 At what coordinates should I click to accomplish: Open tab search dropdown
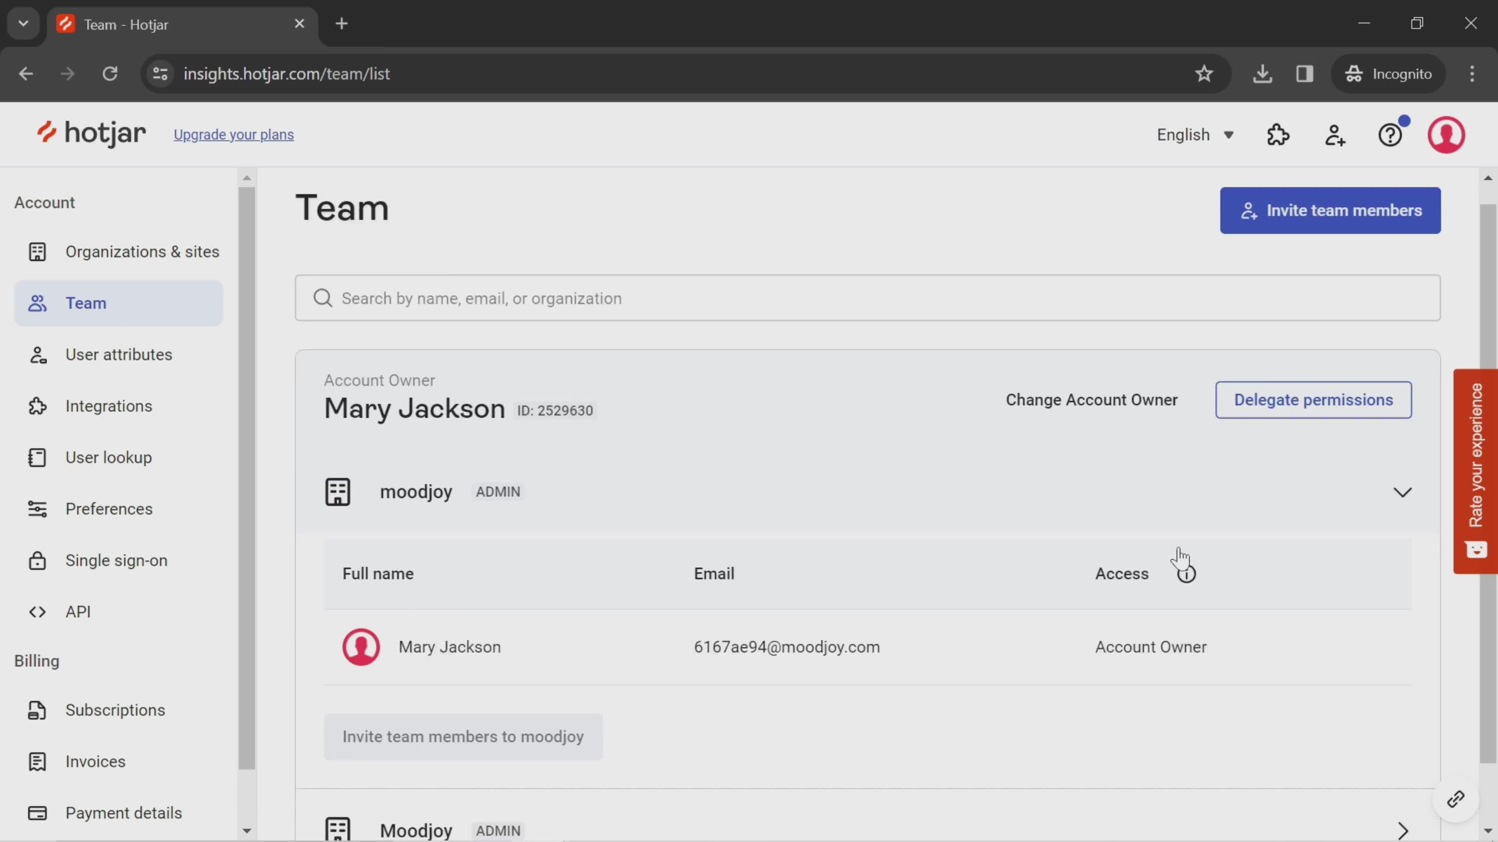[x=23, y=24]
